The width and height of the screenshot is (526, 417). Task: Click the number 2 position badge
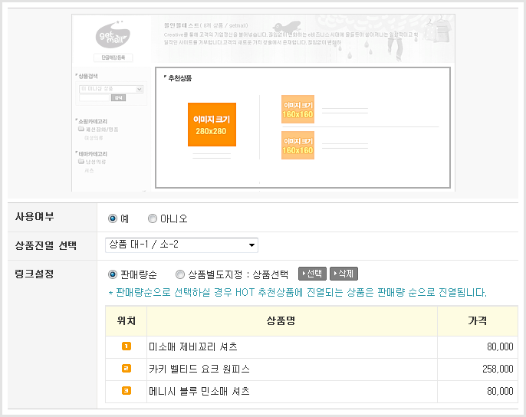[x=127, y=369]
